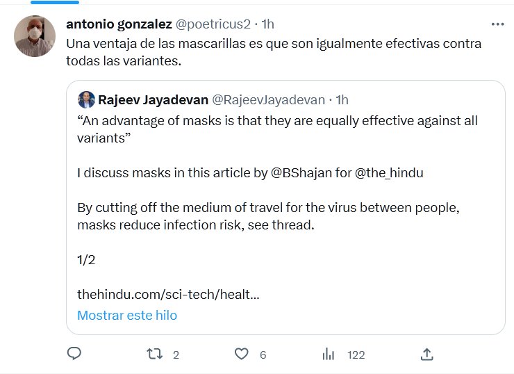Image resolution: width=514 pixels, height=374 pixels.
Task: Retweet this post via the retweet icon
Action: (x=156, y=355)
